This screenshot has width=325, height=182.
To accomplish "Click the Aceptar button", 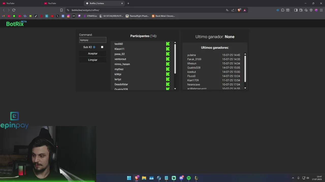I will point(93,54).
